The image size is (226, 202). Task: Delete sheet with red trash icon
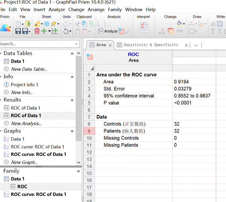(37, 31)
